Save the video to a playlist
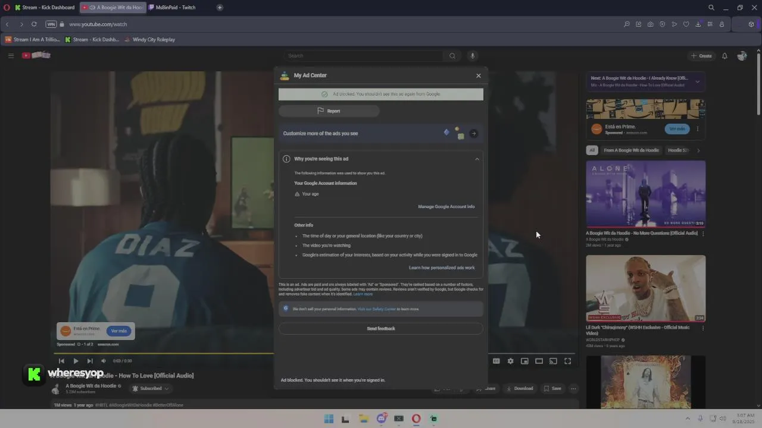Viewport: 762px width, 428px height. (x=552, y=389)
